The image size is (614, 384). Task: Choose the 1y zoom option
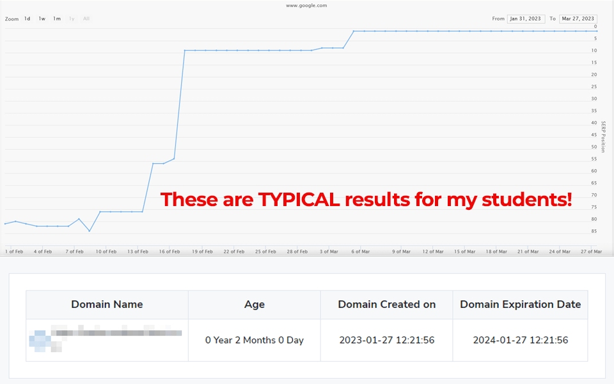[x=72, y=19]
